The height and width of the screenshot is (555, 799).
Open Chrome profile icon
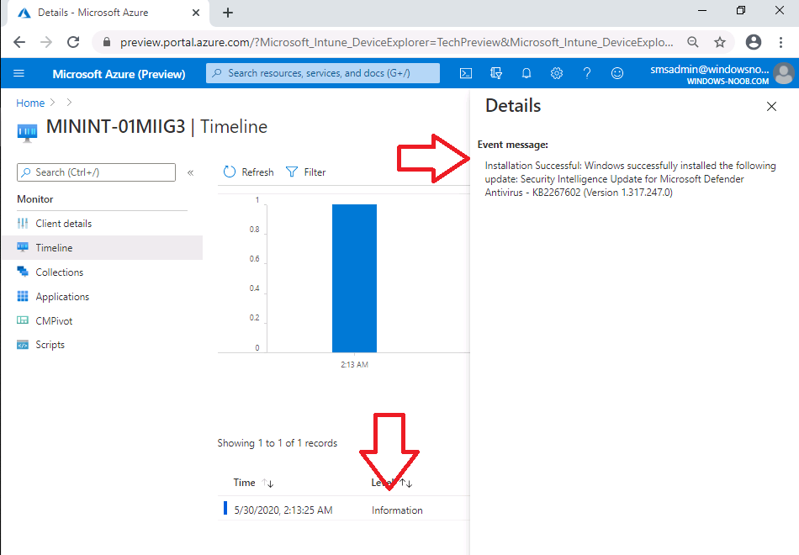(x=753, y=42)
